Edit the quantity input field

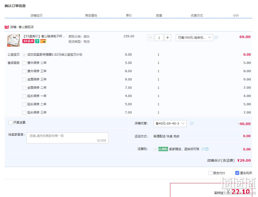pos(159,38)
